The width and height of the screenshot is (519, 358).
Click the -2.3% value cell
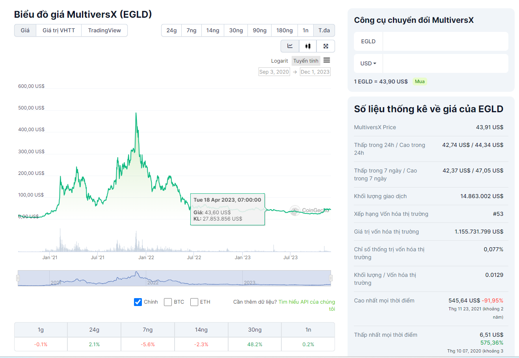tap(201, 344)
